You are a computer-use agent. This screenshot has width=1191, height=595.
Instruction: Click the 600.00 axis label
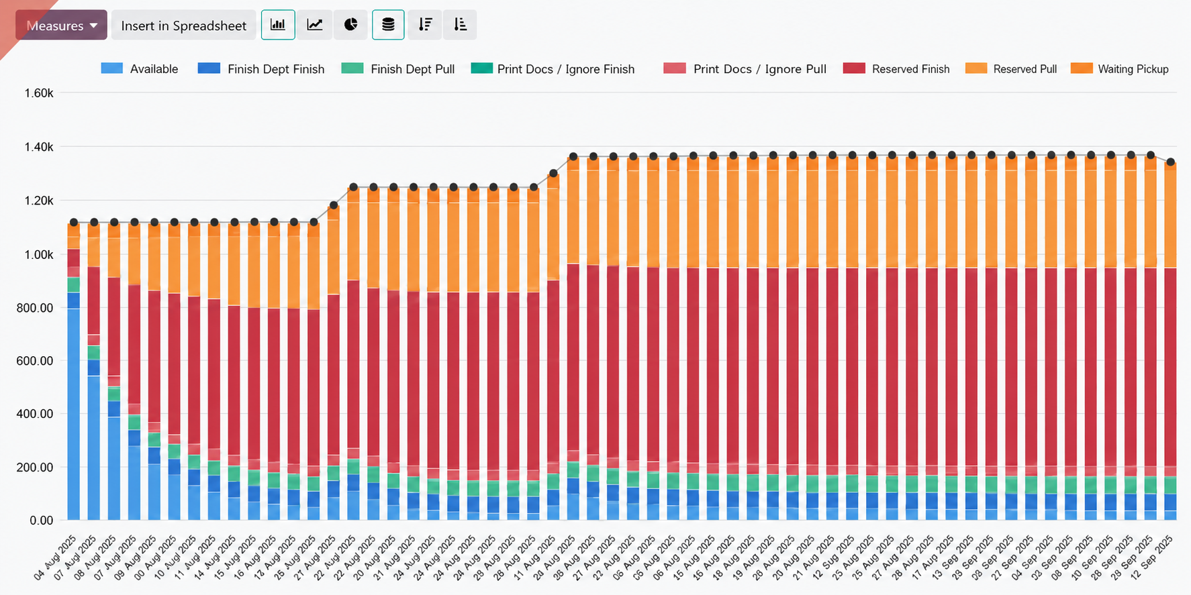35,361
